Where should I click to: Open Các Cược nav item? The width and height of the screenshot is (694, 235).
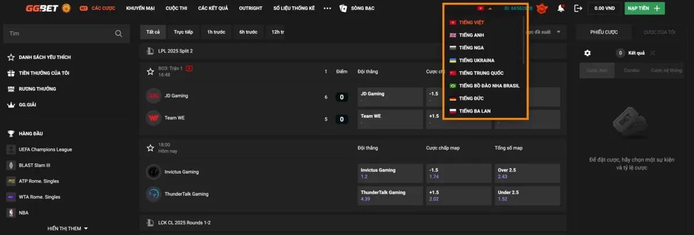click(98, 9)
